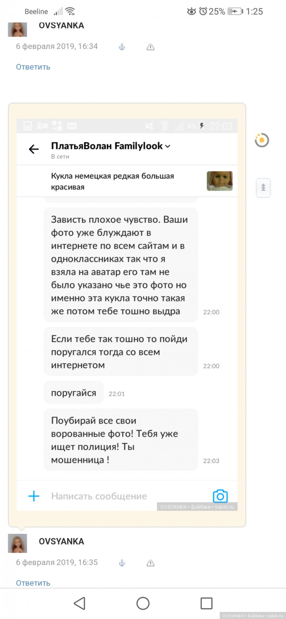Tap the back arrow in chat header

tap(34, 149)
